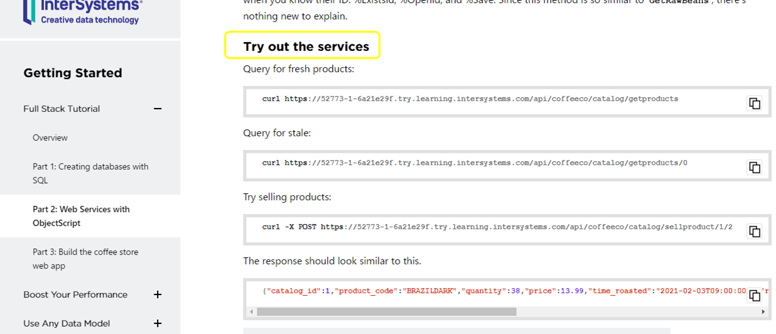Click the Try out the services heading

coord(306,46)
